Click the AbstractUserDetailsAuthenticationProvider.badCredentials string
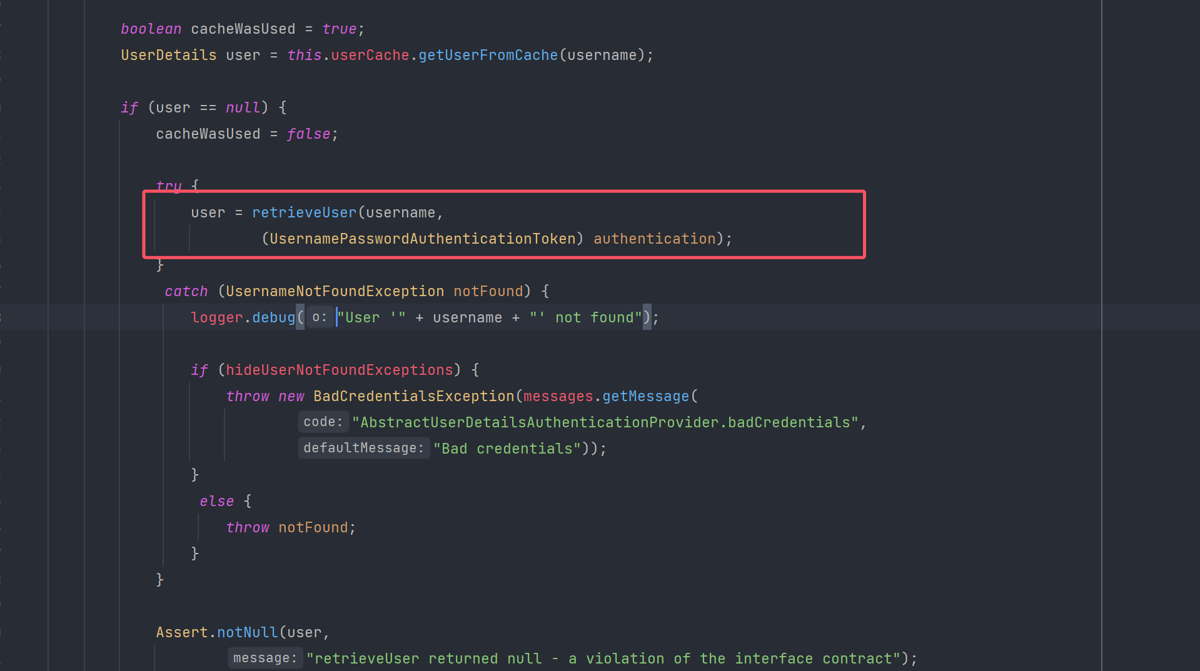 tap(605, 422)
